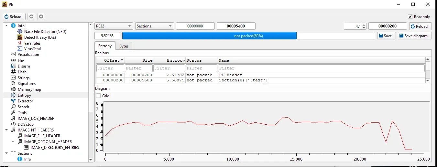Viewport: 437px width, 167px height.
Task: Click the not packed entropy progress bar
Action: pos(248,36)
